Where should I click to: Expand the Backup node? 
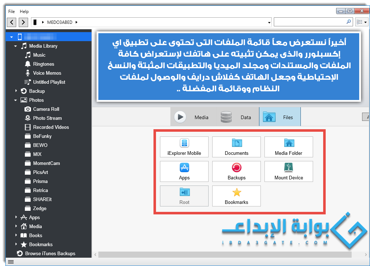click(x=16, y=91)
